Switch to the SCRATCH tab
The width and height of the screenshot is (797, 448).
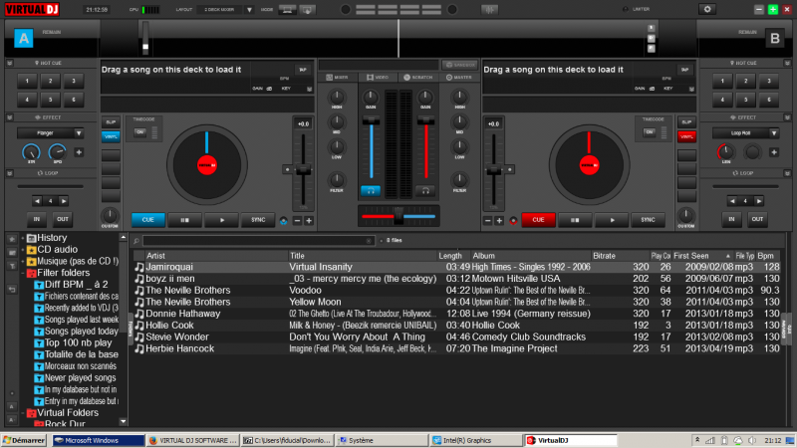point(417,78)
